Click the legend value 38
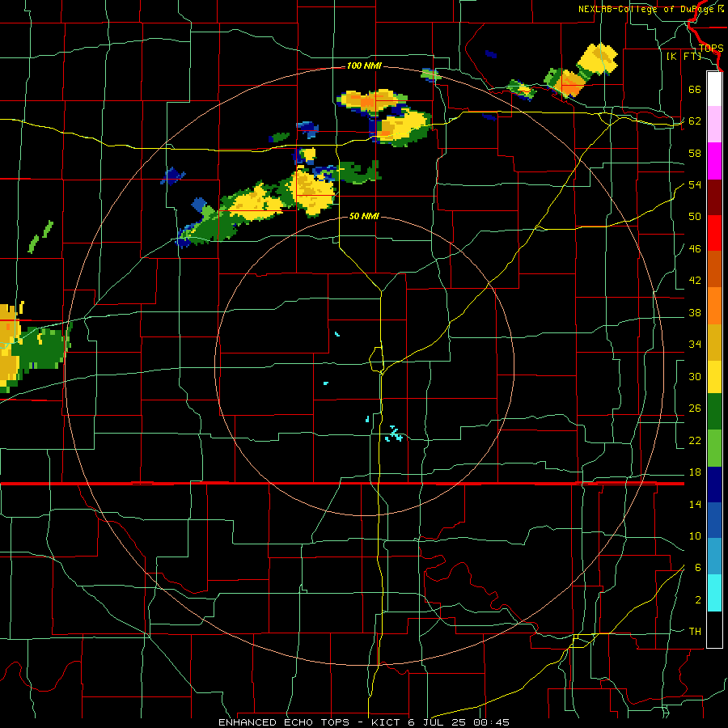Viewport: 728px width, 728px height. coord(695,312)
